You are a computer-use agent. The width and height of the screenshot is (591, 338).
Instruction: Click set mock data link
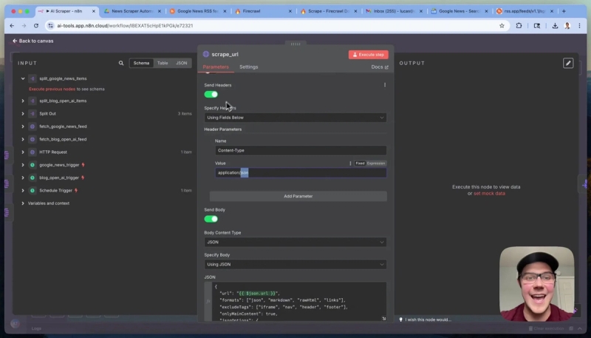(x=489, y=194)
